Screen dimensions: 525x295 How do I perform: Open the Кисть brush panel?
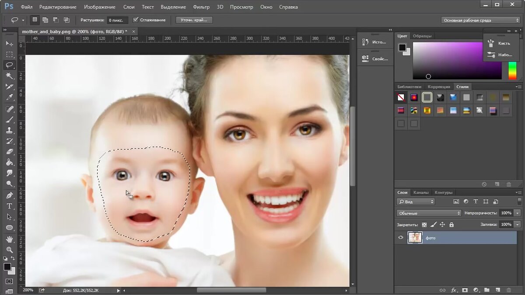coord(500,43)
